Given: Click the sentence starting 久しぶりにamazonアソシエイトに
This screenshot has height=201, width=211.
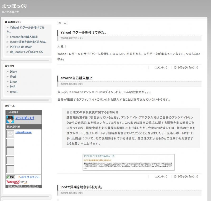Looking at the screenshot, I should [104, 92].
